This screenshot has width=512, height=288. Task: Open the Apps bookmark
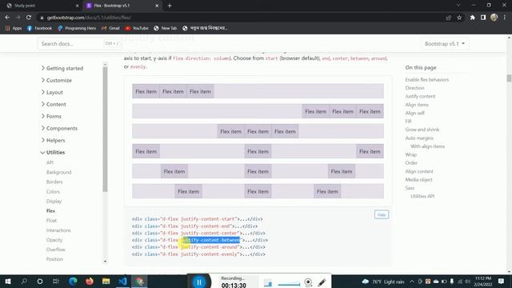pyautogui.click(x=14, y=29)
